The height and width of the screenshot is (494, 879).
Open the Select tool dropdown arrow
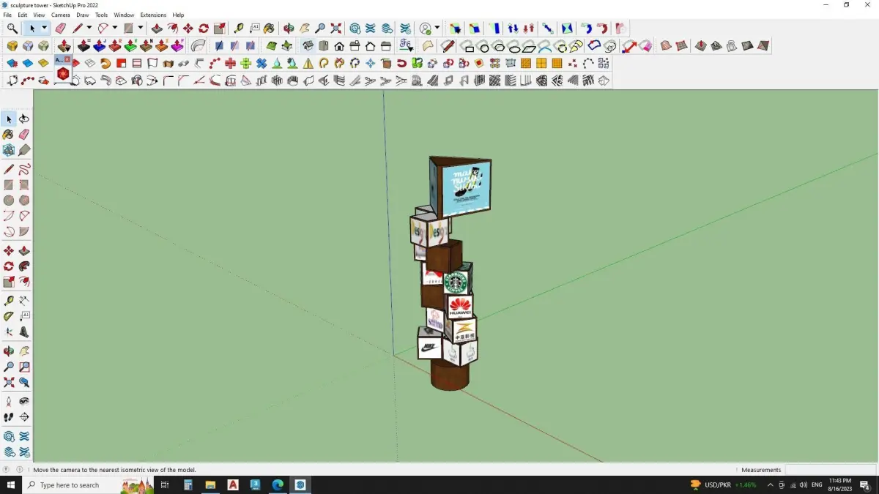pyautogui.click(x=44, y=29)
